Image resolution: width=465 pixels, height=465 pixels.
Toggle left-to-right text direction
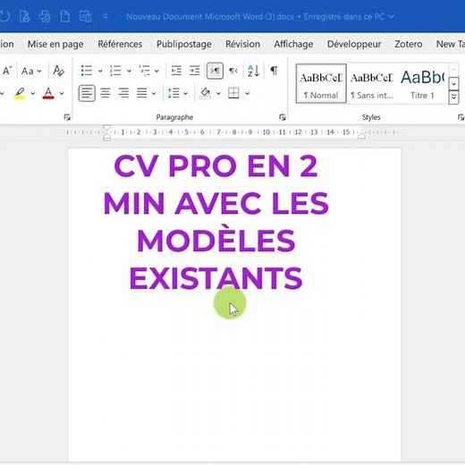[215, 71]
